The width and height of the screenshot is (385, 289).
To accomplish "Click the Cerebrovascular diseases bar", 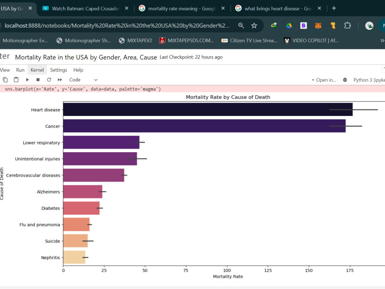I will (94, 175).
